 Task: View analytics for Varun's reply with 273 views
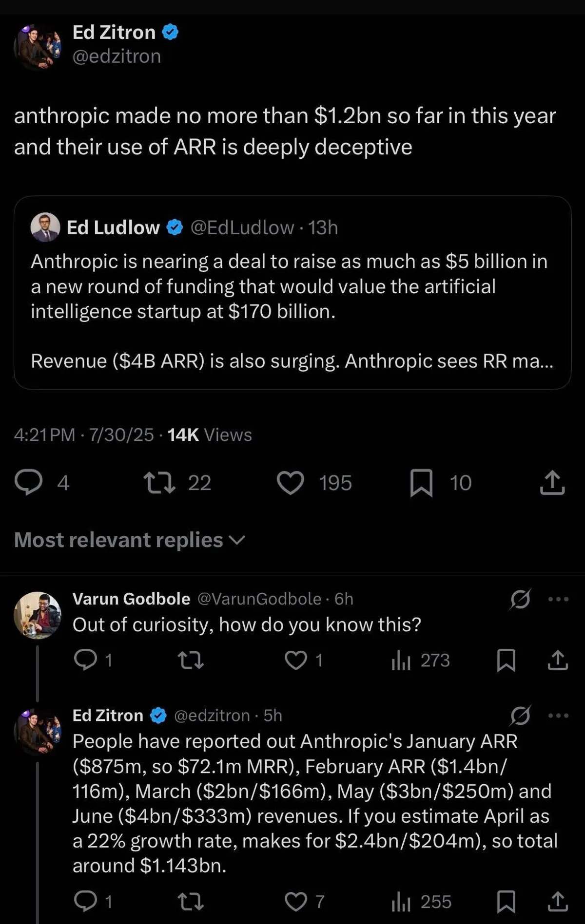[401, 660]
